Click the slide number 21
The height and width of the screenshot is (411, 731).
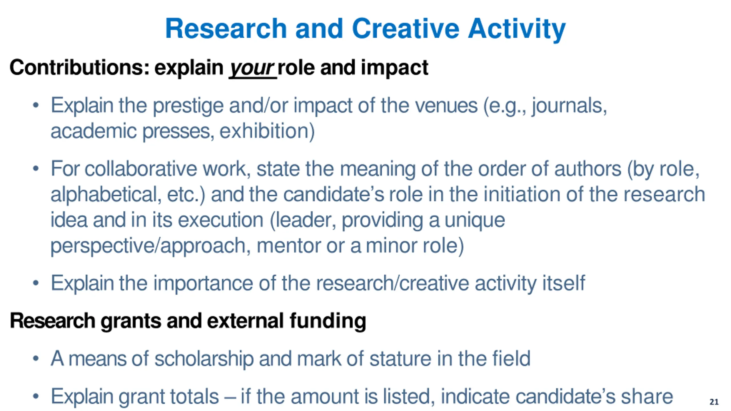(714, 402)
